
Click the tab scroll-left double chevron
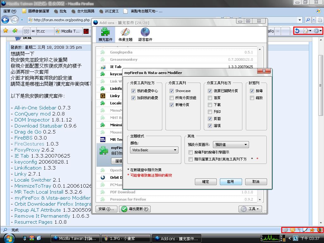click(33, 31)
